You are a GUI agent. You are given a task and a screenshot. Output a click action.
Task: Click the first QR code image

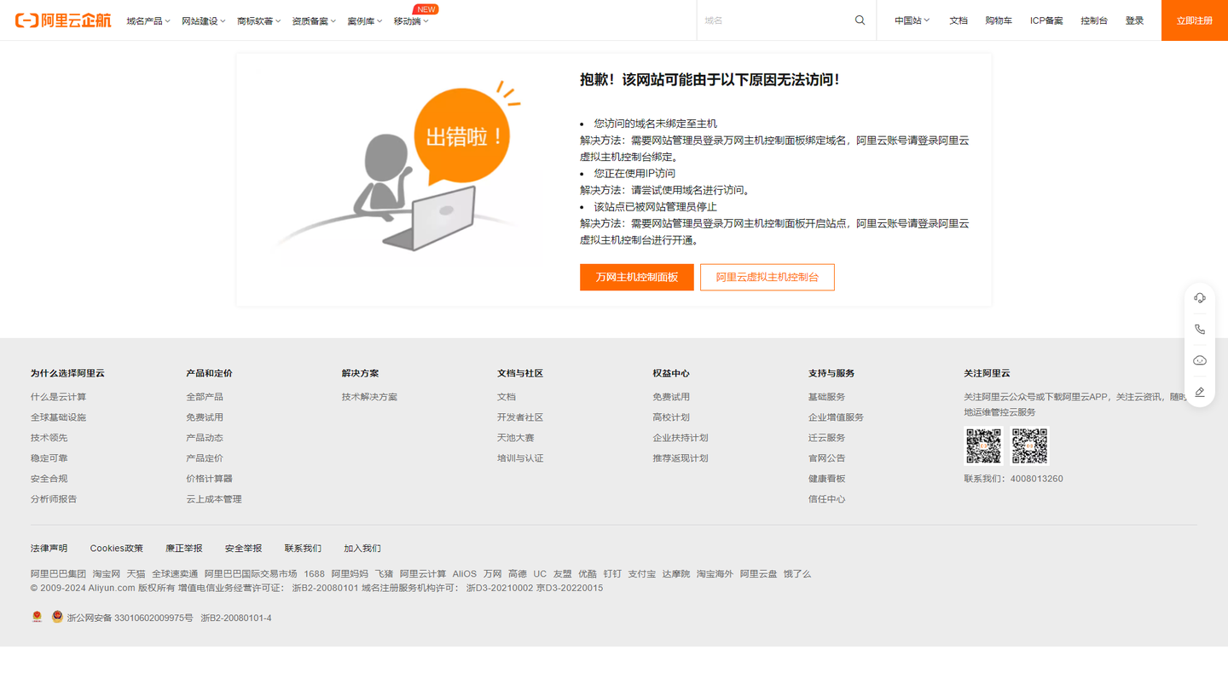click(x=983, y=446)
